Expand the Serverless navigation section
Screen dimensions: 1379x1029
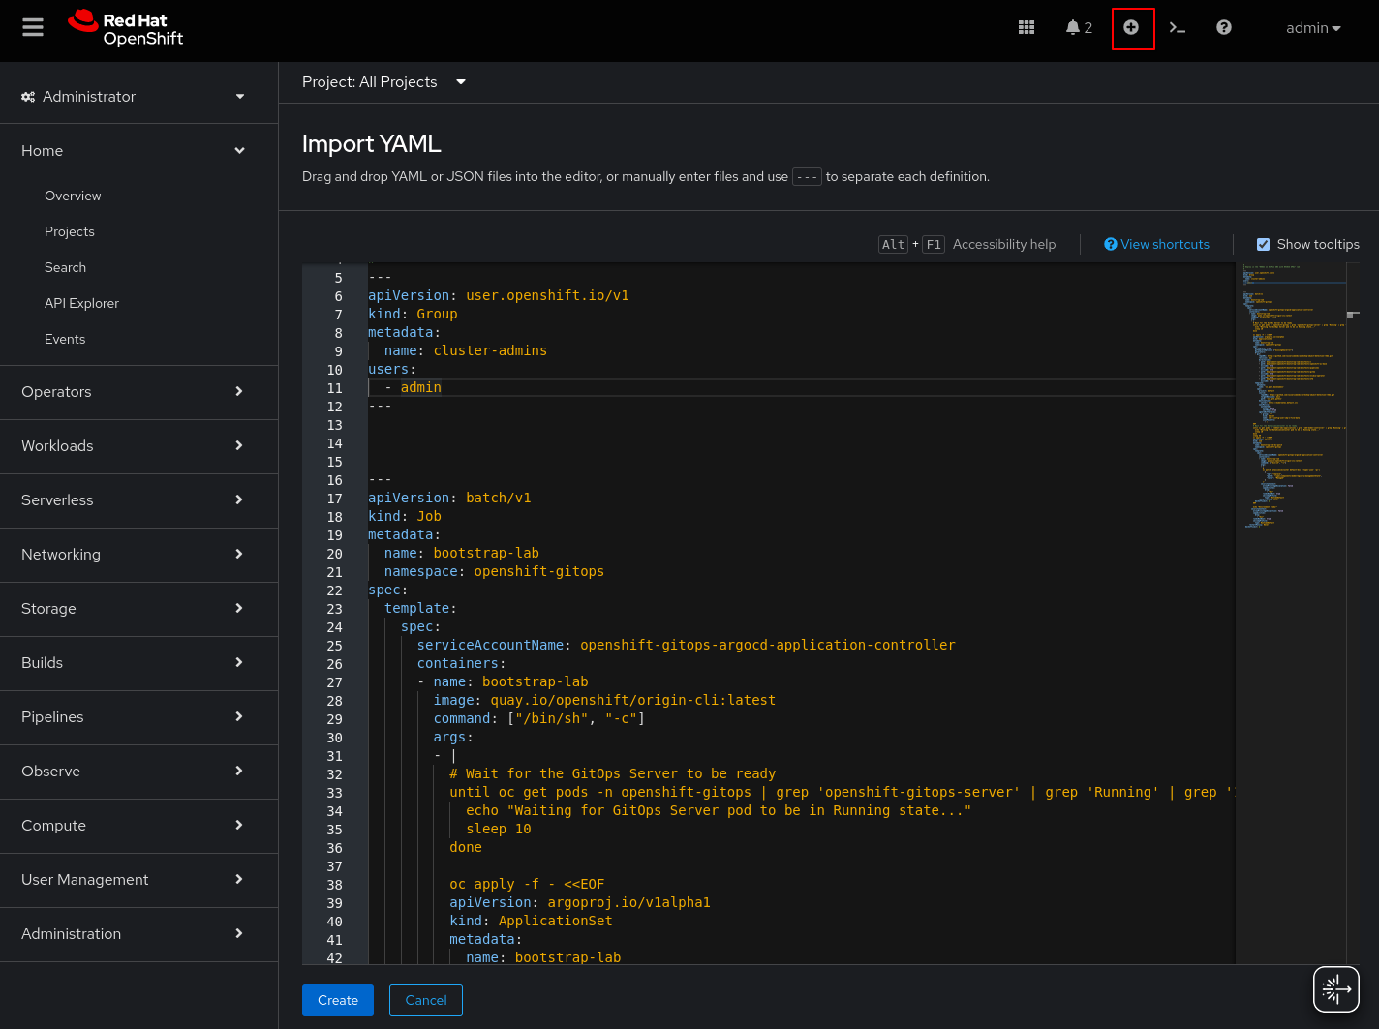134,500
